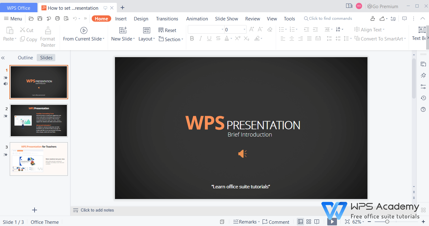Click the Cut button
Image resolution: width=429 pixels, height=226 pixels.
coord(27,30)
